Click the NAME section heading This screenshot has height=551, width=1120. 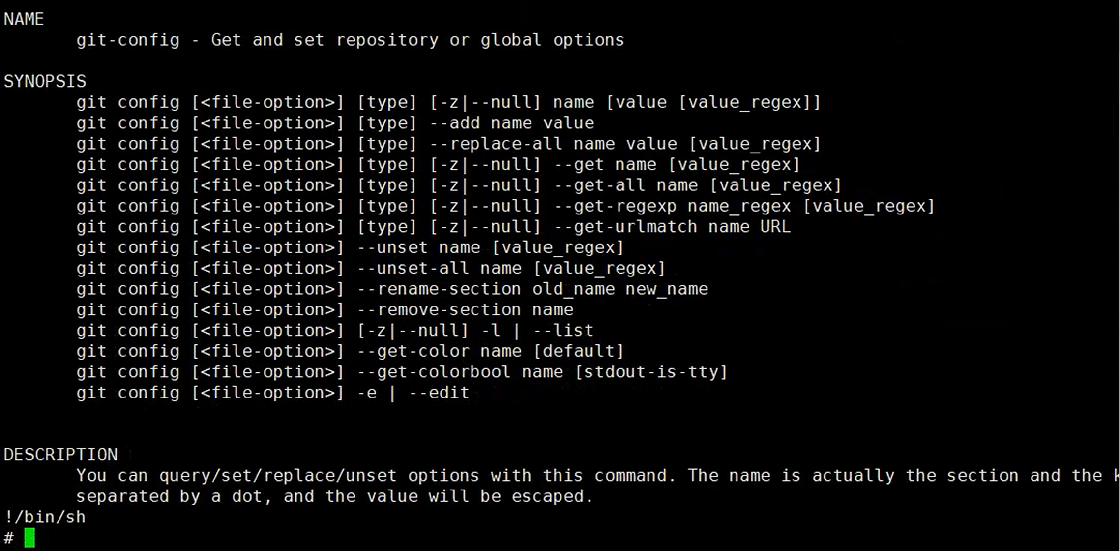tap(24, 19)
